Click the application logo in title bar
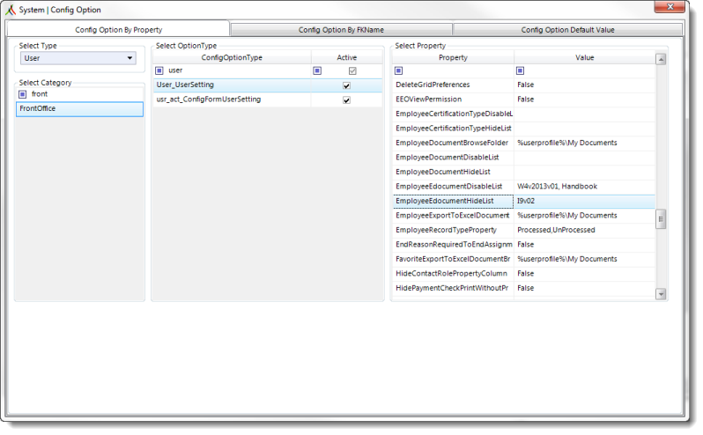 (11, 10)
